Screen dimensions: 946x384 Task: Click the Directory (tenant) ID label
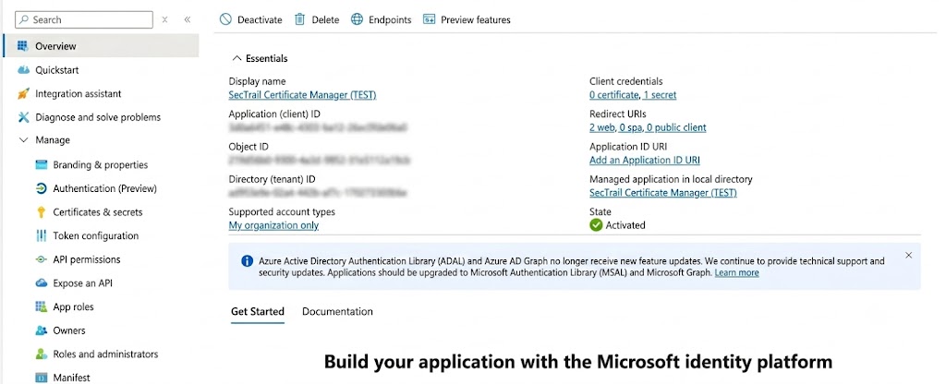273,179
